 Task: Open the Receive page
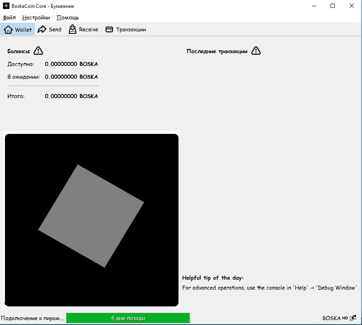(83, 30)
